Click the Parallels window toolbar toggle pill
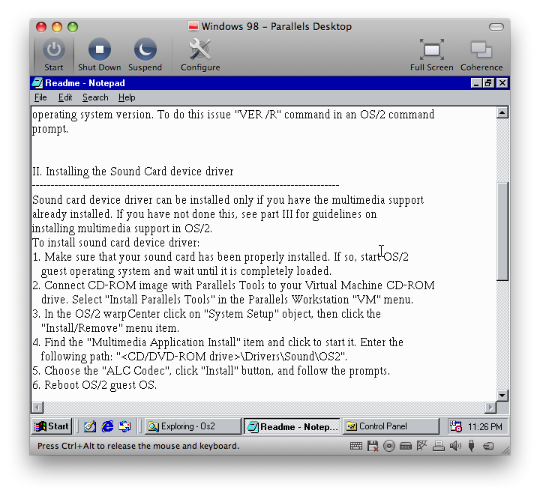 496,27
